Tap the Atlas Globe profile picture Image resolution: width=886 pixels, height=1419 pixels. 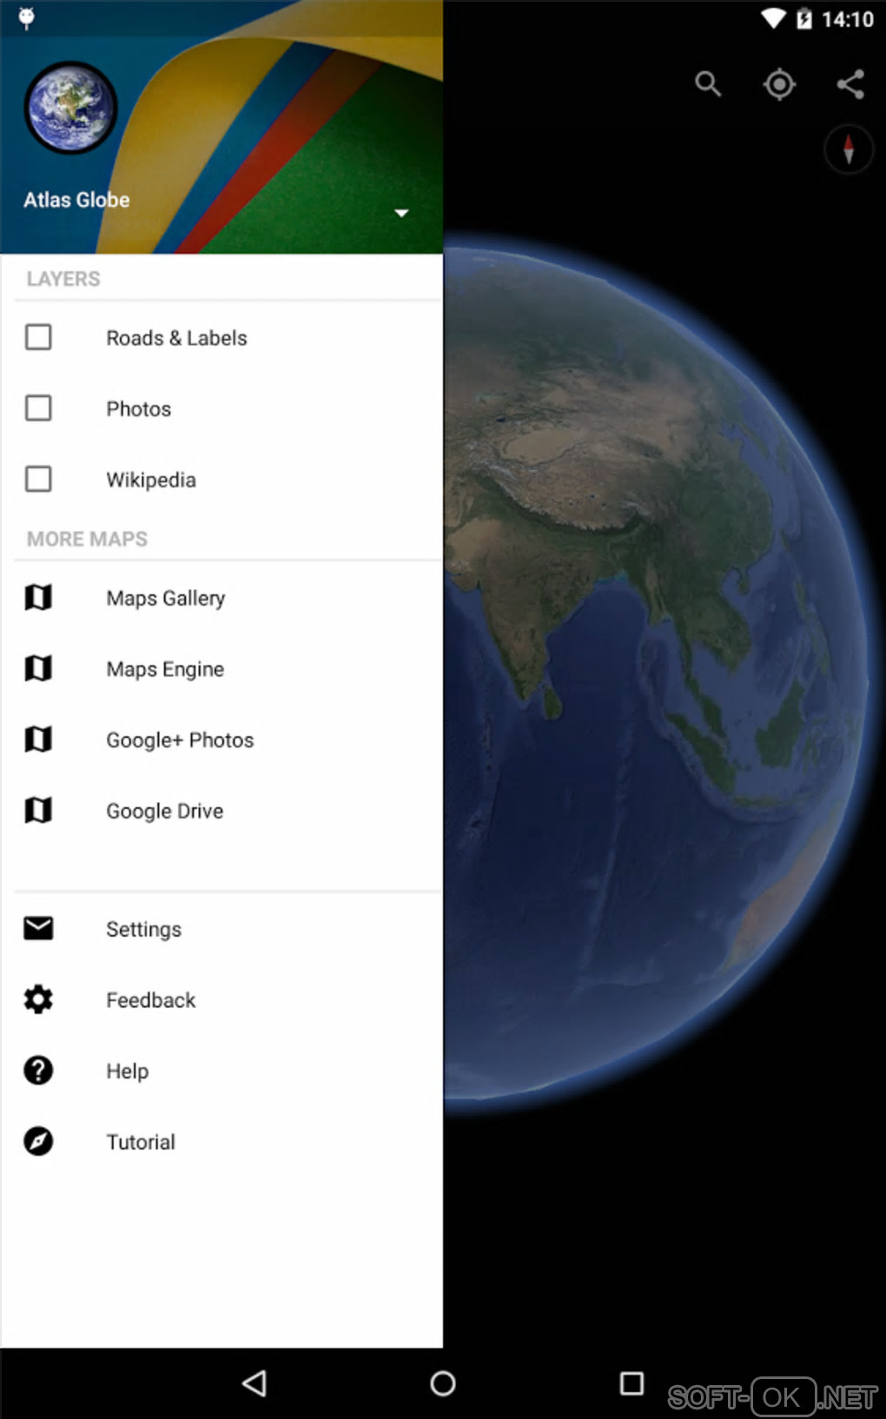click(70, 107)
